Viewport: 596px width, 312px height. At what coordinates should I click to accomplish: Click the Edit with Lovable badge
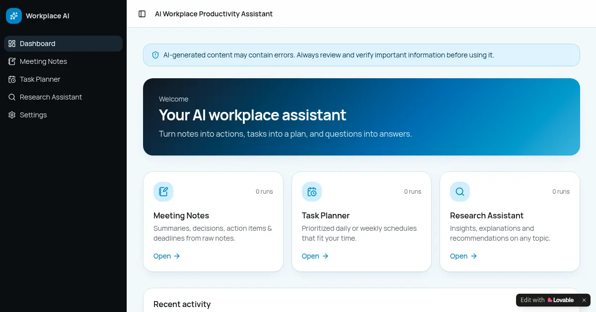click(x=547, y=300)
